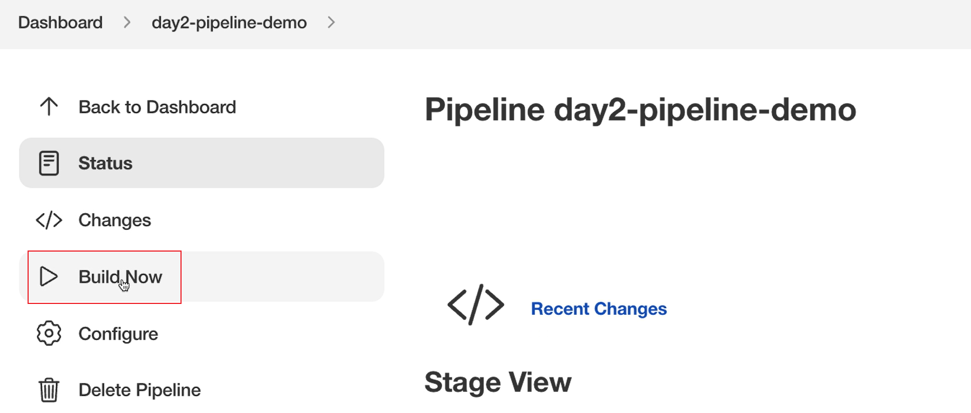Open the Changes label in the sidebar

(x=115, y=220)
